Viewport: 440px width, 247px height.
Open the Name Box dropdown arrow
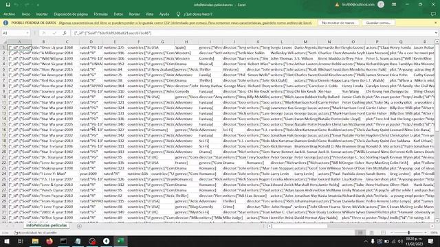click(27, 33)
